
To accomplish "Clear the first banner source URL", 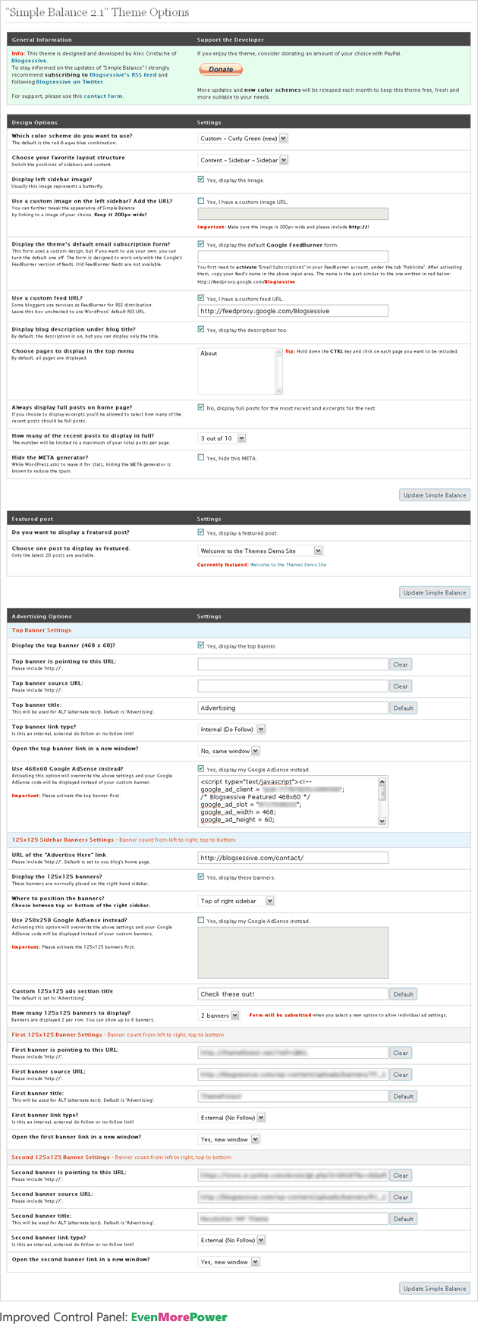I will click(401, 1075).
